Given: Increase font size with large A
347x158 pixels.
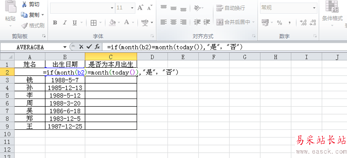Looking at the screenshot, I should [140, 8].
